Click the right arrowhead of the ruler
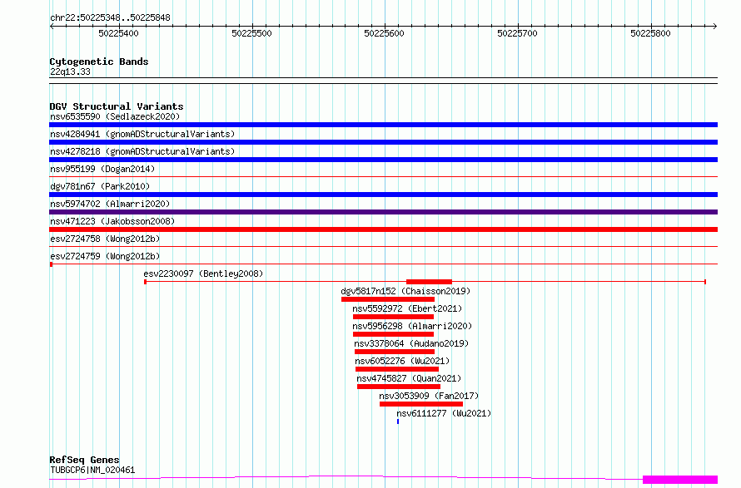Viewport: 741px width, 488px height. coord(715,26)
